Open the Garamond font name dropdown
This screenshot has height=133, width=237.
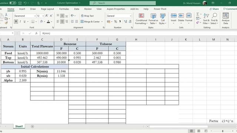coord(35,16)
